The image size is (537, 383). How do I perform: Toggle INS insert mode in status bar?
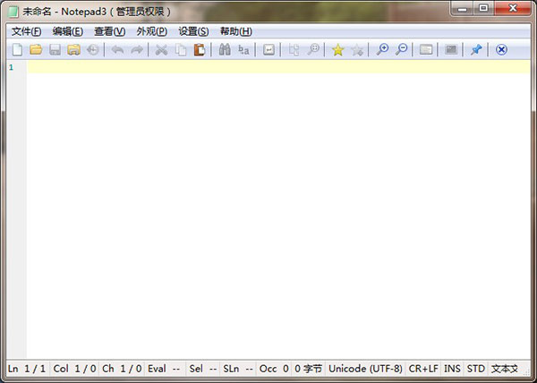[x=452, y=368]
